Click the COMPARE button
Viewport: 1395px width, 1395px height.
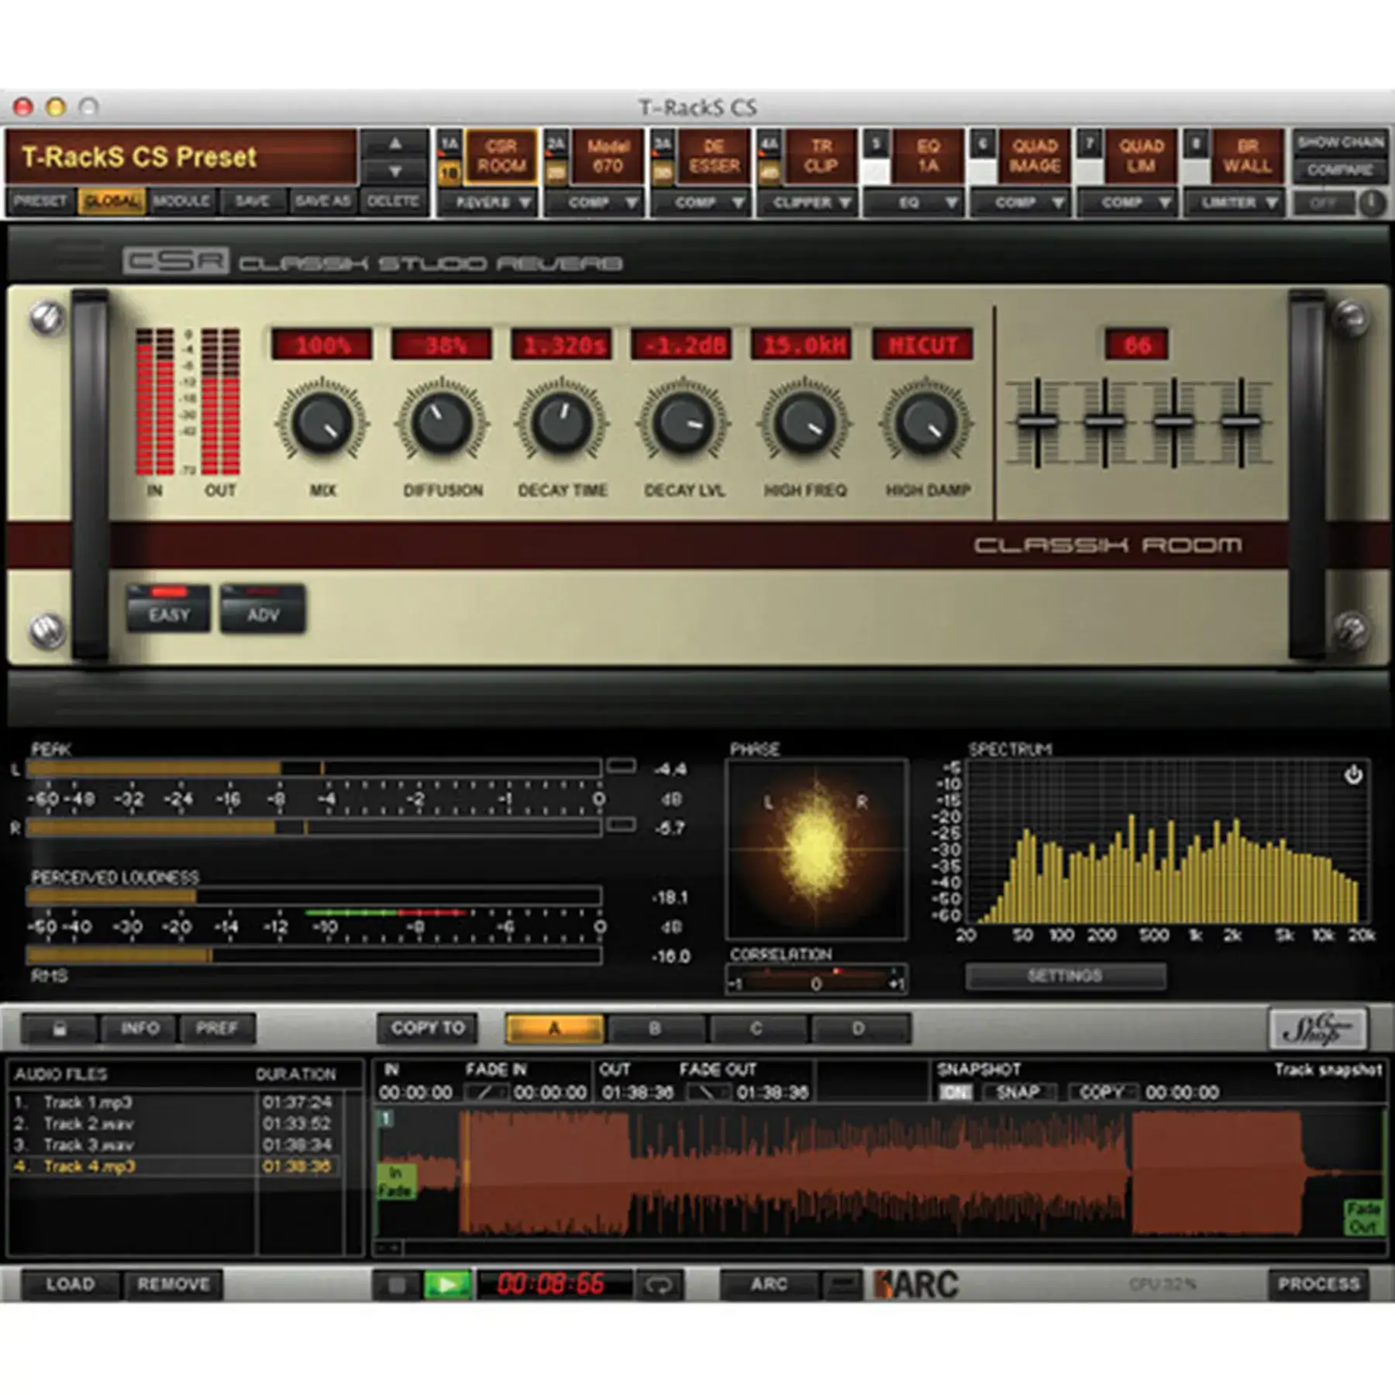pyautogui.click(x=1340, y=170)
